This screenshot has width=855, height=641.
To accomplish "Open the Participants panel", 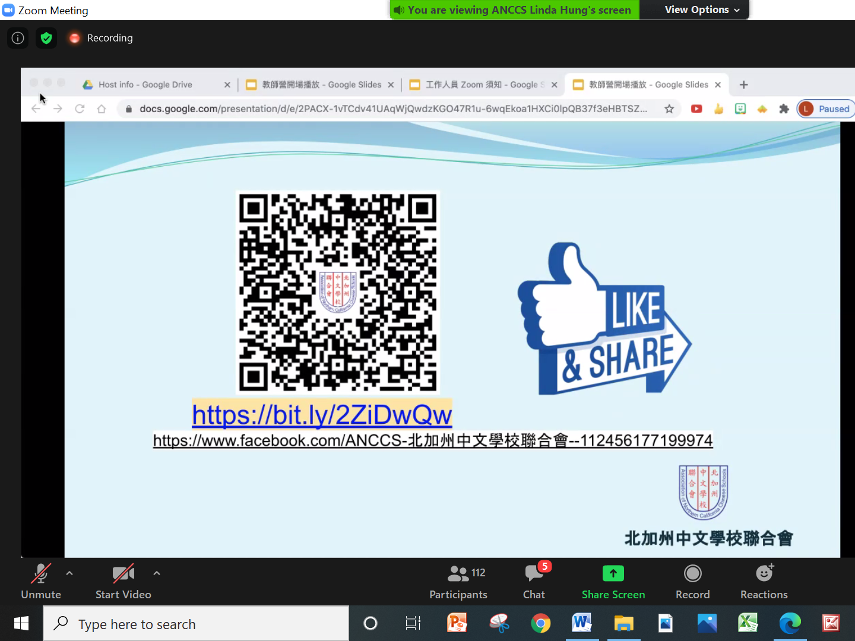I will (x=458, y=582).
